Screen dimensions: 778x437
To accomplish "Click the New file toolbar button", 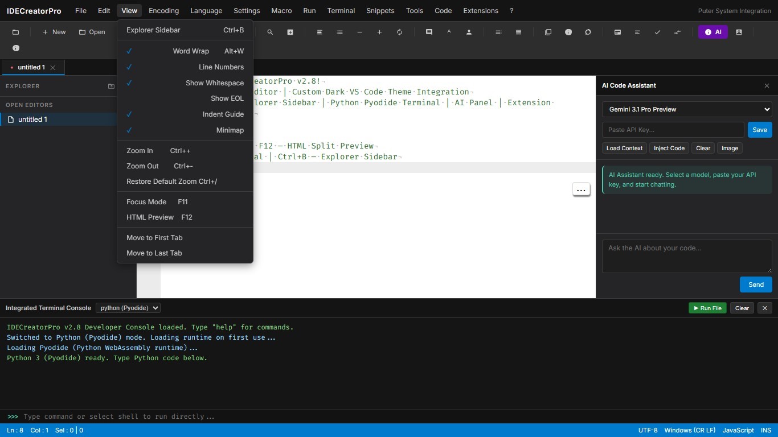I will (54, 32).
